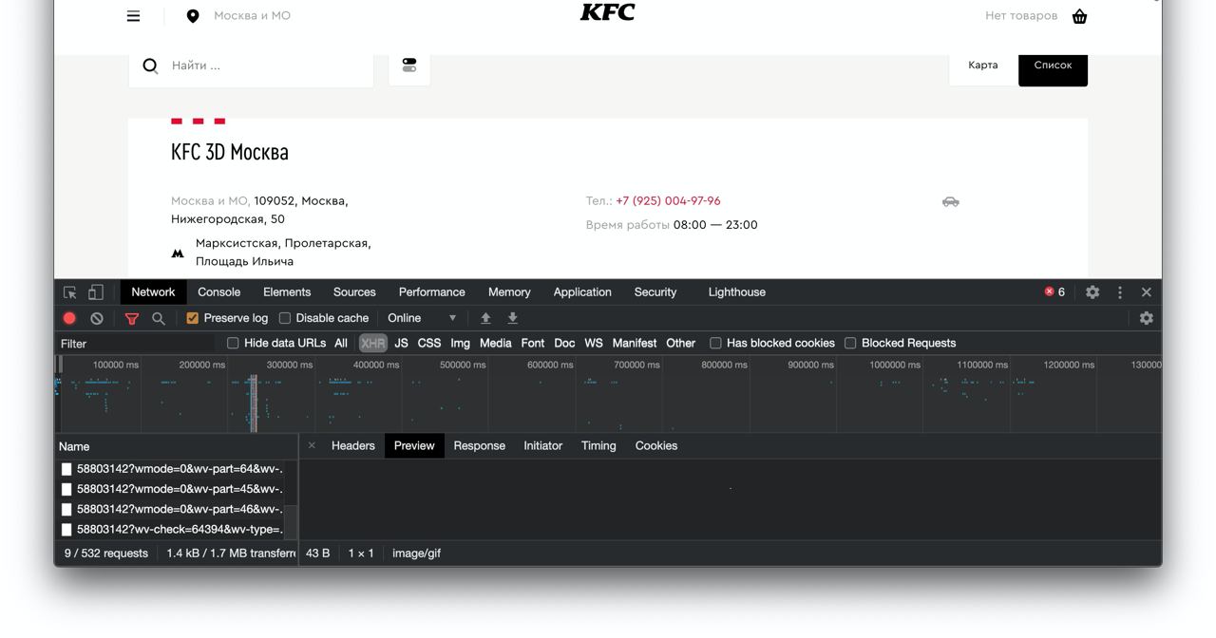Viewport: 1216px width, 638px height.
Task: Select the JS filter type
Action: [x=401, y=343]
